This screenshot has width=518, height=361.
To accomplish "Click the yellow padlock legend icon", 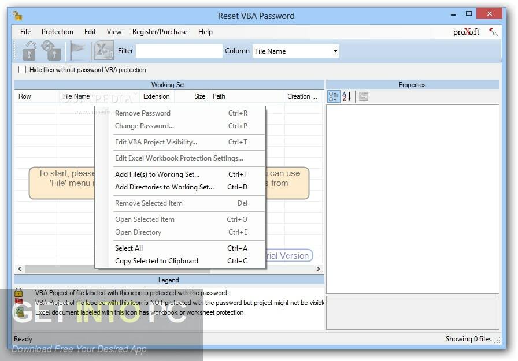I will 18,292.
